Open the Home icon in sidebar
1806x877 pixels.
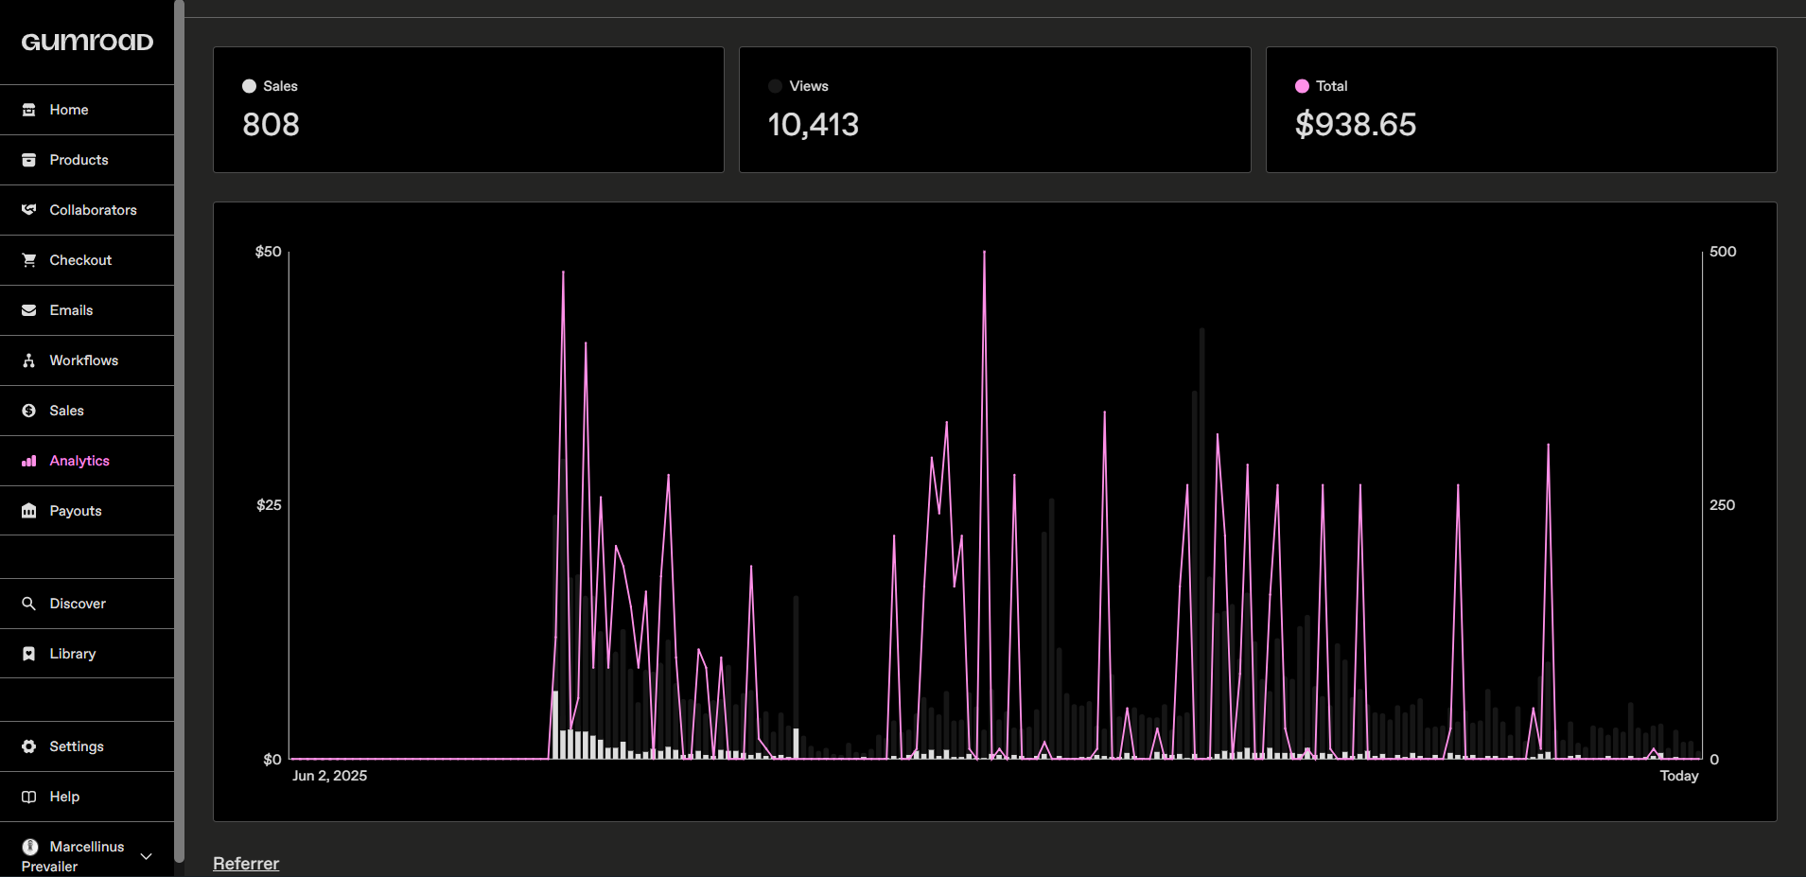tap(29, 110)
